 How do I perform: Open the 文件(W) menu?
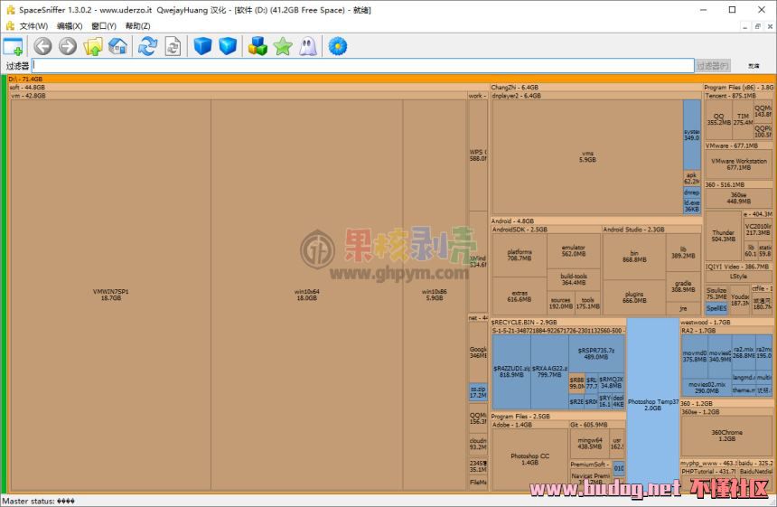pyautogui.click(x=33, y=26)
